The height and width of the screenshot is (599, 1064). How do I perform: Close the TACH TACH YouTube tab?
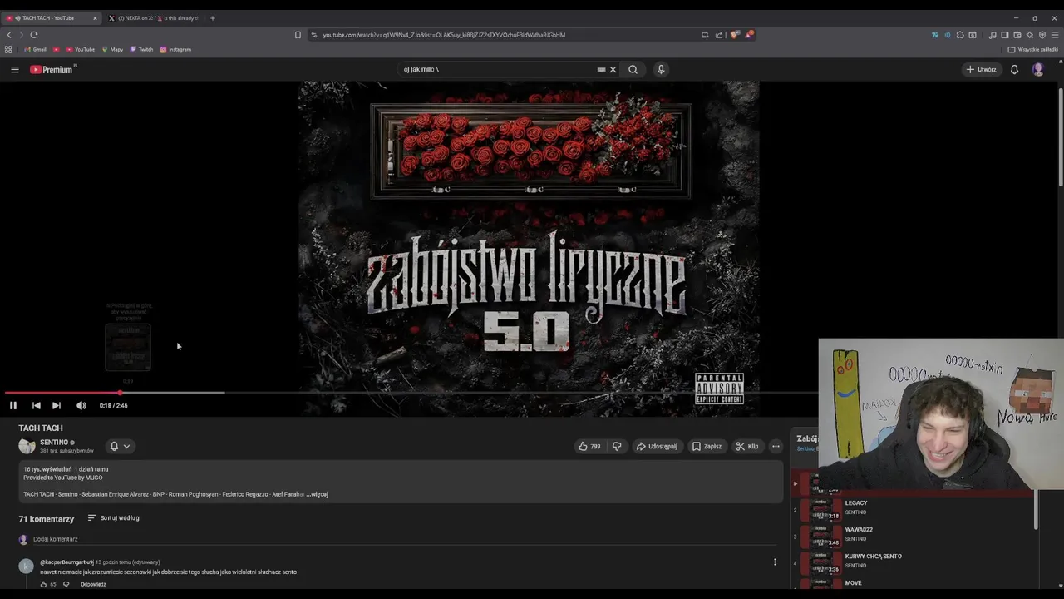pos(95,18)
